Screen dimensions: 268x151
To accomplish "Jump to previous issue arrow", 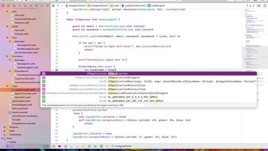I will pos(247,5).
